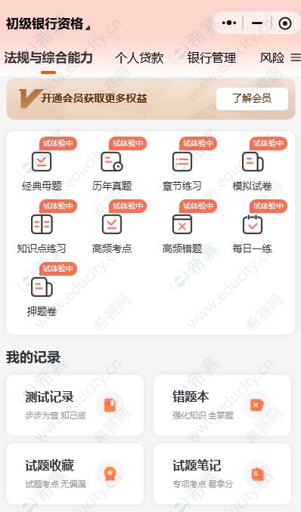The width and height of the screenshot is (301, 512).
Task: Open the 历年真题 icon
Action: pyautogui.click(x=112, y=162)
